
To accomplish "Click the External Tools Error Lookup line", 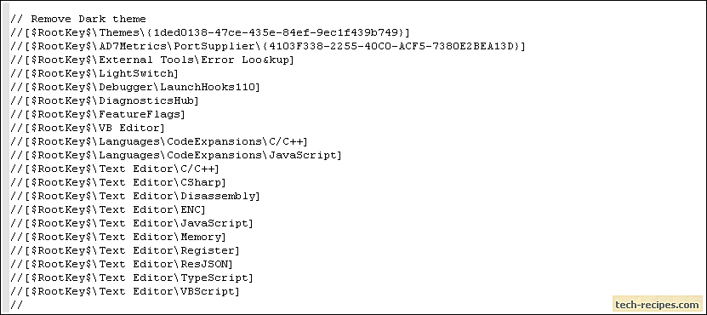I will tap(152, 60).
